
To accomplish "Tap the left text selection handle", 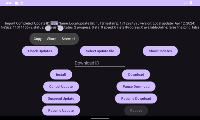I will coord(48,28).
